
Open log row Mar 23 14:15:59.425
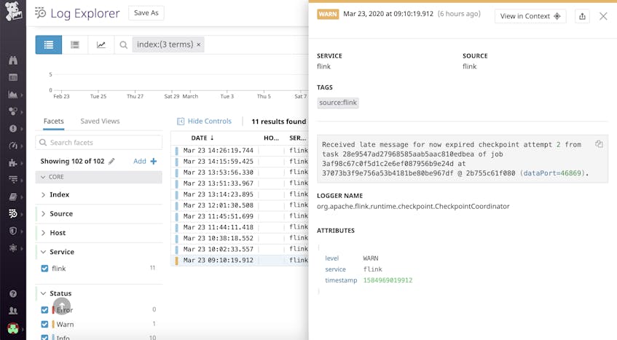pyautogui.click(x=240, y=161)
